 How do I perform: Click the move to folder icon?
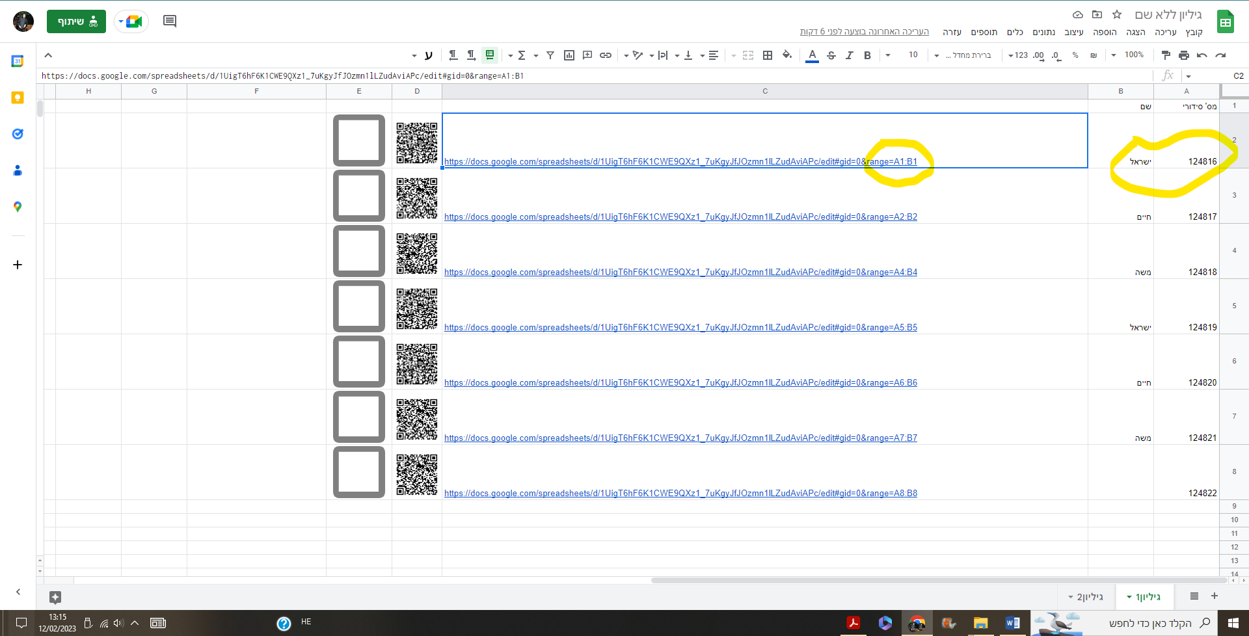(x=1097, y=14)
